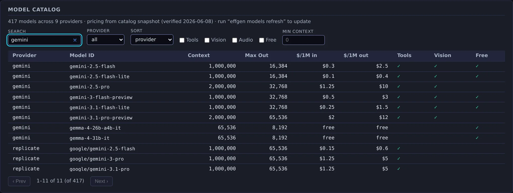Focus the Min Context input field
This screenshot has width=513, height=193.
(303, 40)
